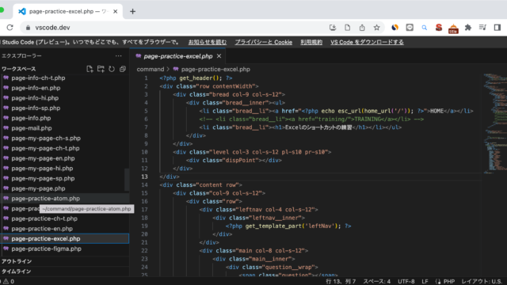Screen dimensions: 507x285
Task: Click keyboard layout レイアウト: U.S. item
Action: (x=482, y=282)
